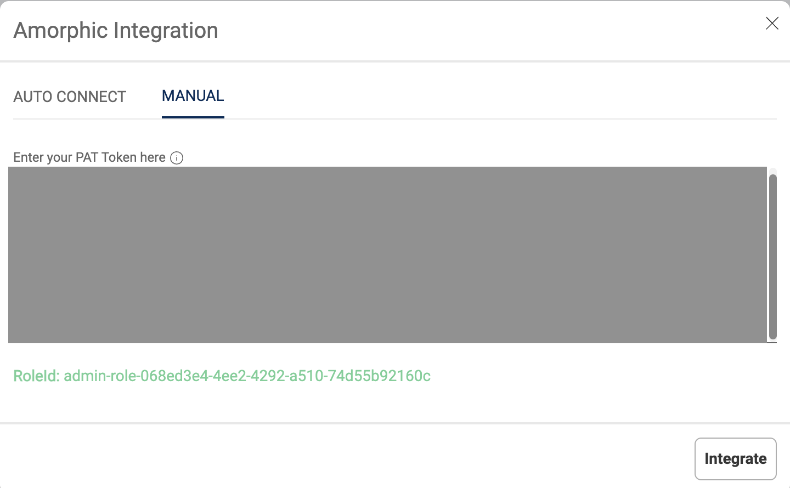Image resolution: width=790 pixels, height=488 pixels.
Task: Click the info icon beside PAT Token label
Action: 177,158
